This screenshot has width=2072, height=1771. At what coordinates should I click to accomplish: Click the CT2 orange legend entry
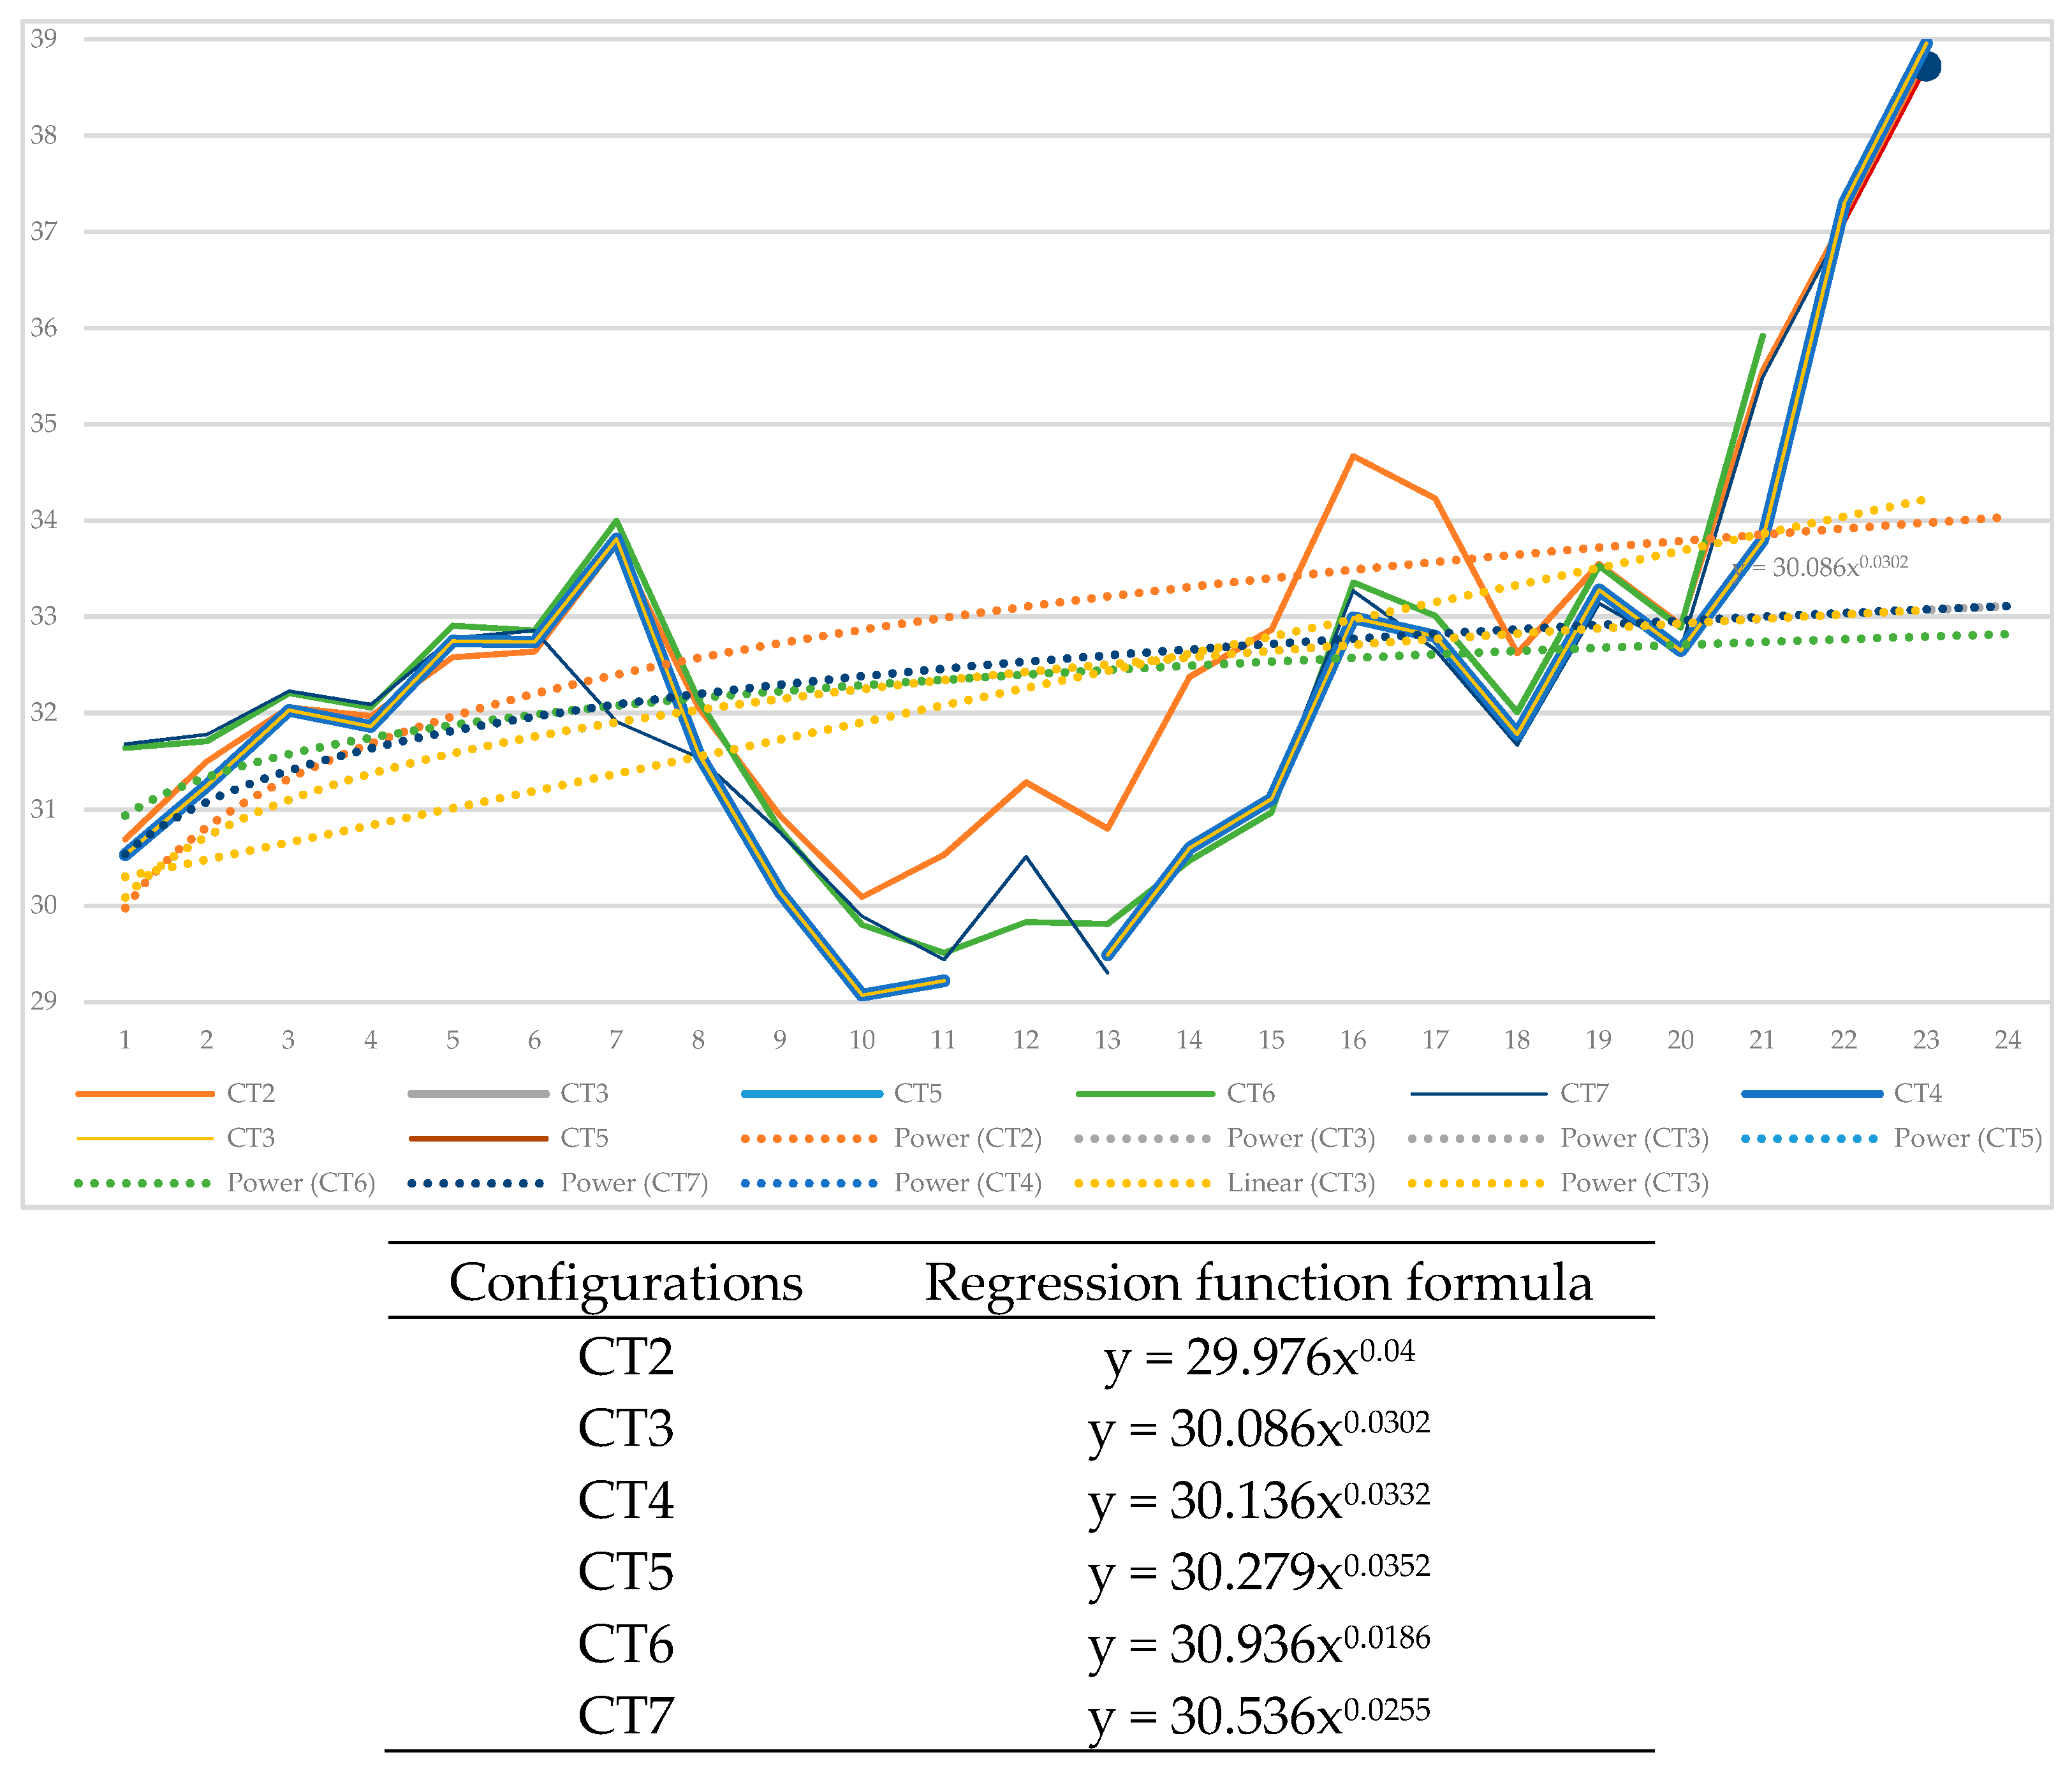coord(249,1093)
